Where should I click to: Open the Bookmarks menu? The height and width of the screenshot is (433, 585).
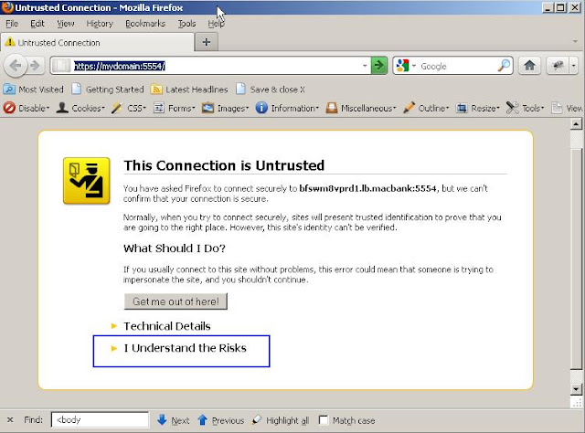coord(145,24)
